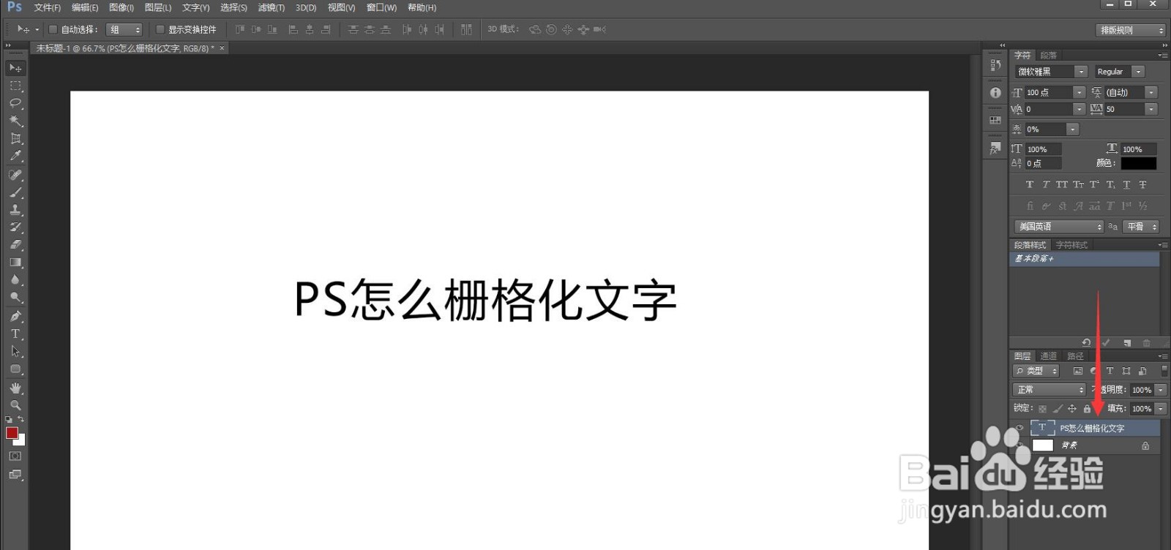This screenshot has height=550, width=1171.
Task: Click the red foreground color swatch
Action: [x=12, y=433]
